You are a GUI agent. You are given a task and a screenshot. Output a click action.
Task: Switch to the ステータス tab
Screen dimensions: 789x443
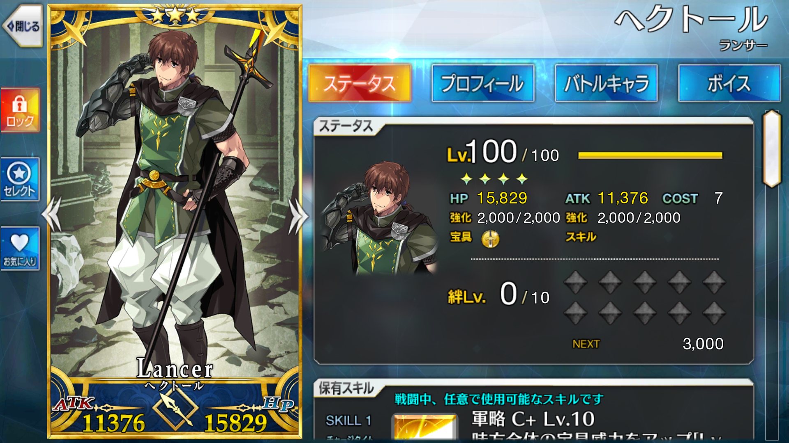point(360,83)
